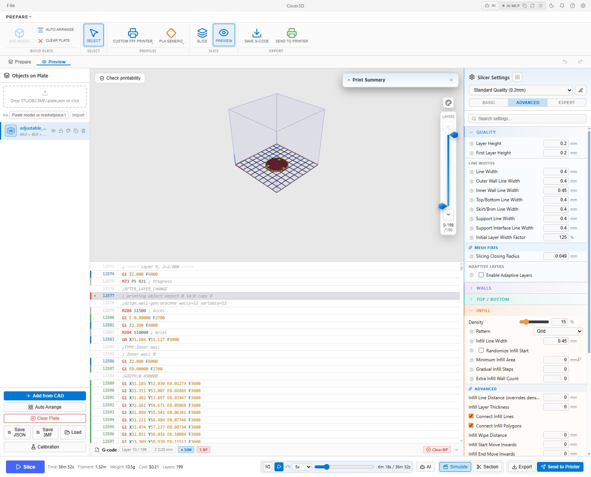Expand the Walls settings section
The image size is (591, 477).
click(526, 288)
